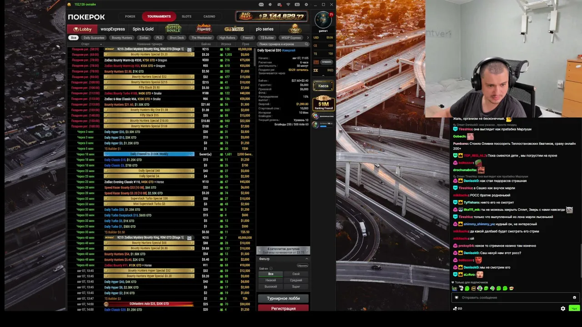
Task: Open the emote picker in the chat message box
Action: (x=574, y=297)
